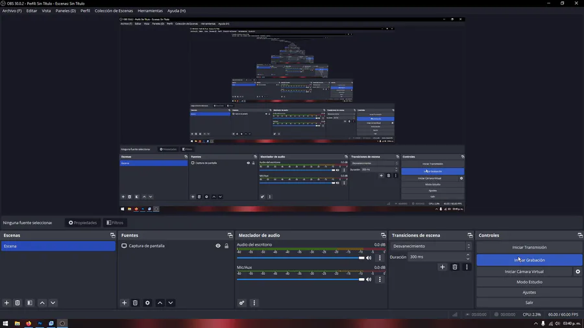Click OBS Studio taskbar icon
This screenshot has height=328, width=584.
pyautogui.click(x=62, y=323)
